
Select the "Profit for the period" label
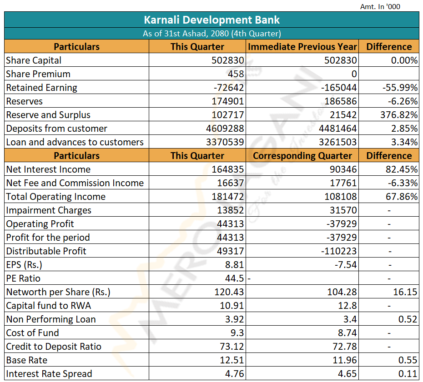click(x=48, y=238)
